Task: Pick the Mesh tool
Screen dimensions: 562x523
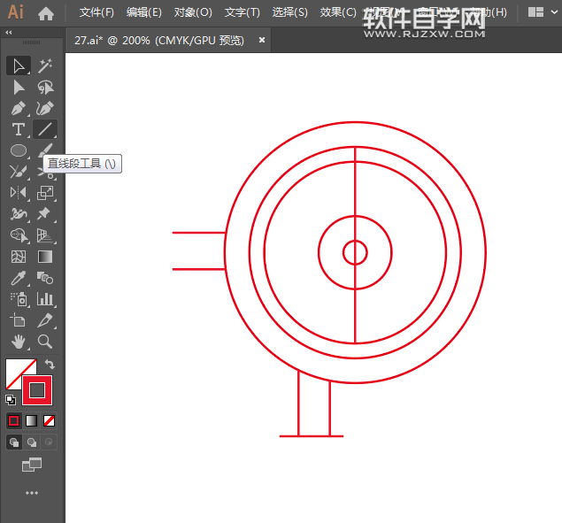Action: pyautogui.click(x=18, y=257)
